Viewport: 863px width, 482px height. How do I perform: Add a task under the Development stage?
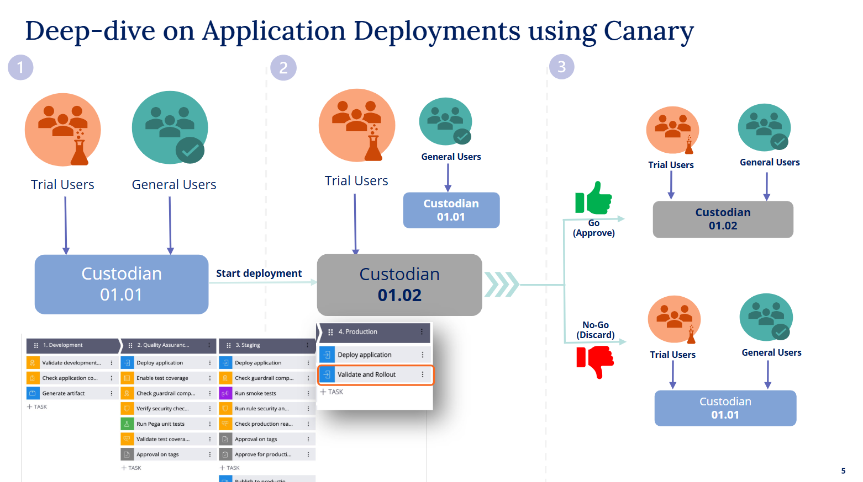(x=37, y=407)
